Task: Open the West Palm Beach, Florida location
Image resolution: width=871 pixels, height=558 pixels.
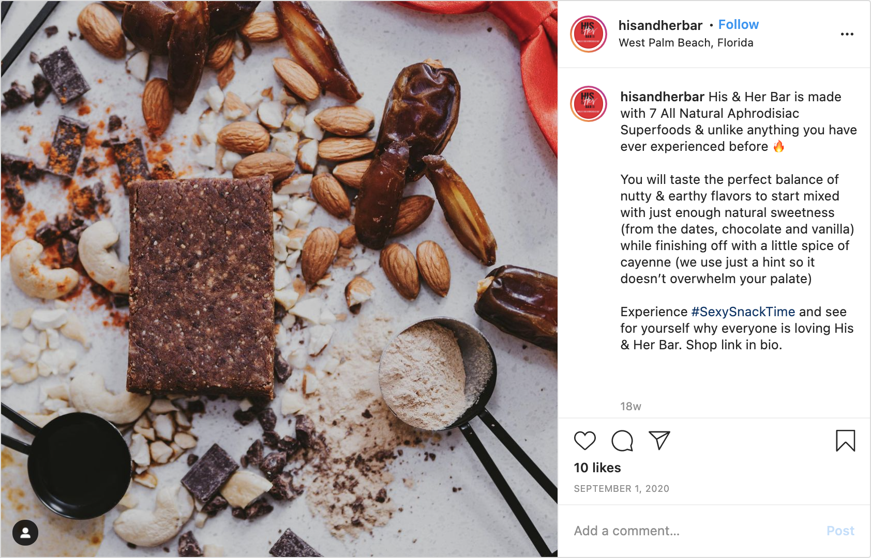Action: (686, 43)
